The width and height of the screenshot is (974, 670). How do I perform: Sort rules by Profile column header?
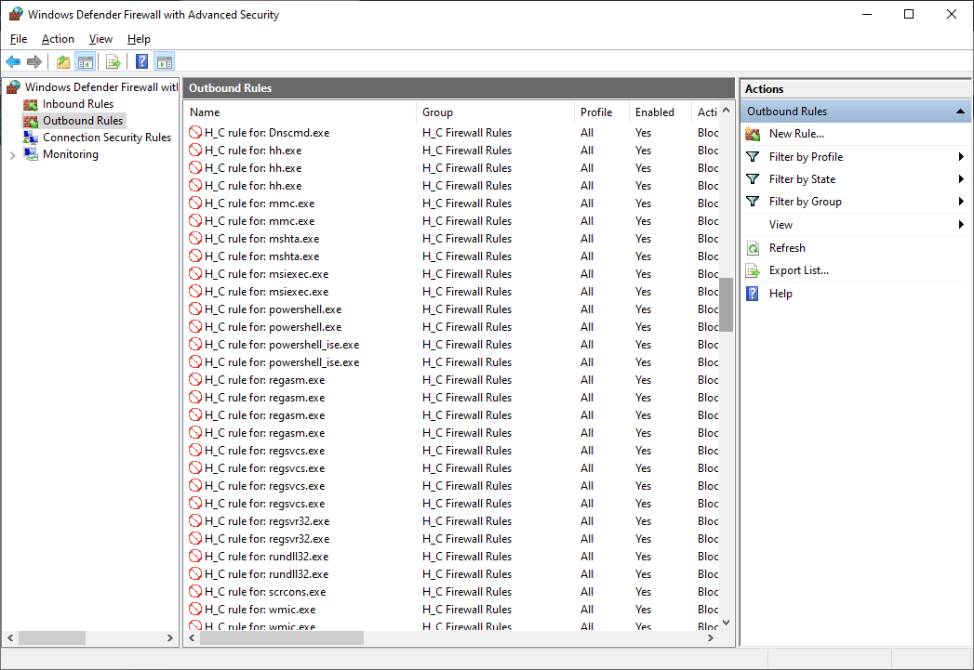[601, 112]
